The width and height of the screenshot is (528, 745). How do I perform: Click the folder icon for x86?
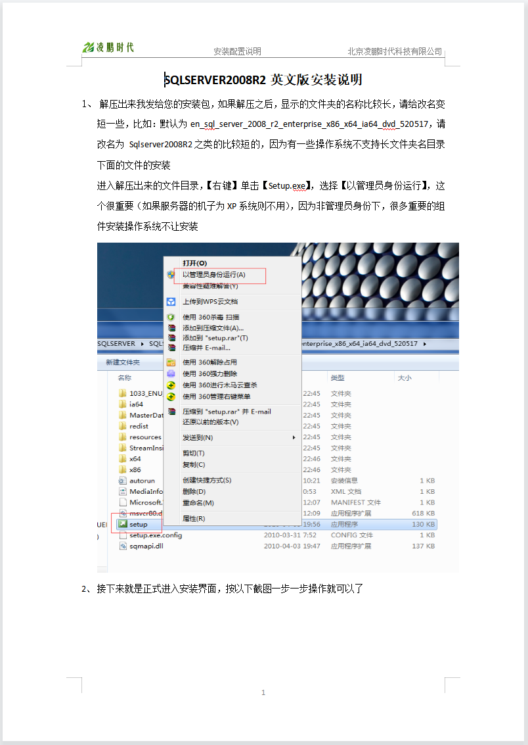[122, 469]
